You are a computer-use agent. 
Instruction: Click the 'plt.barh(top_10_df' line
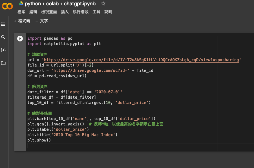pos(91,119)
